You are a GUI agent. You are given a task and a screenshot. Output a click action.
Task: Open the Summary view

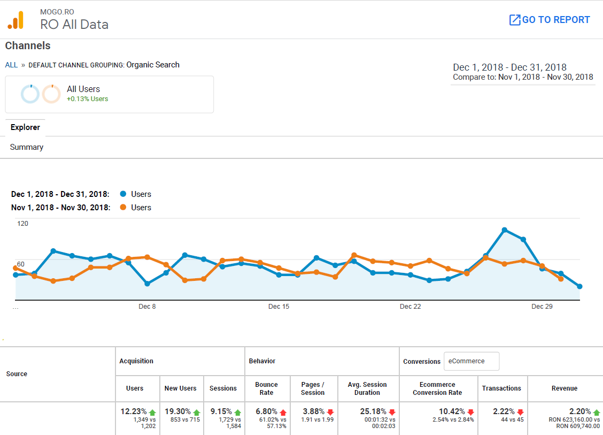[26, 147]
